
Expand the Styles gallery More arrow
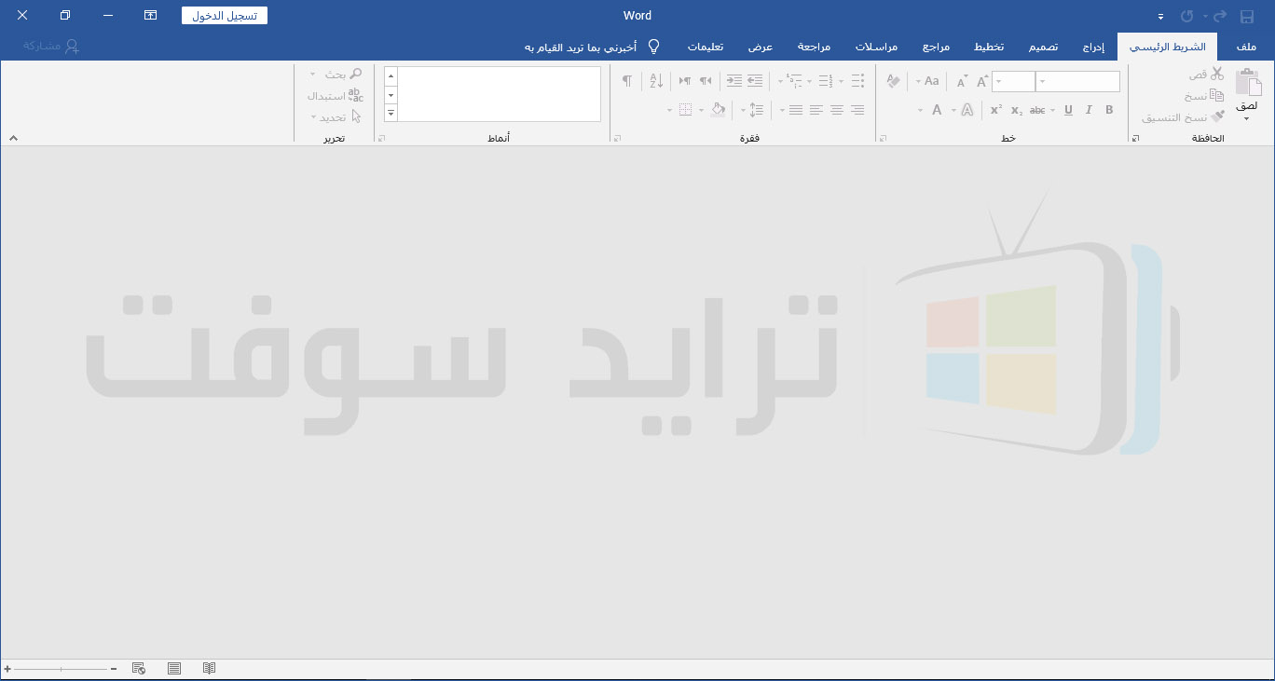[391, 113]
